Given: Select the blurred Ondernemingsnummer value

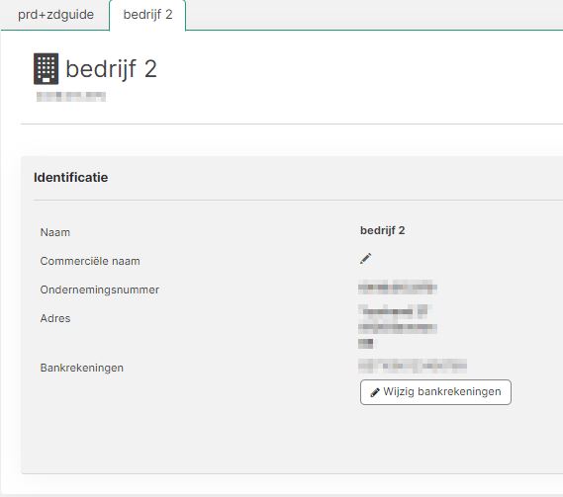Looking at the screenshot, I should [398, 288].
